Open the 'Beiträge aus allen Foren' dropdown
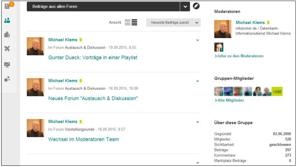 [185, 6]
